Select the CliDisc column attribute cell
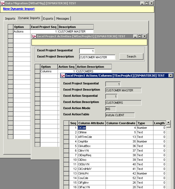 click(x=92, y=160)
